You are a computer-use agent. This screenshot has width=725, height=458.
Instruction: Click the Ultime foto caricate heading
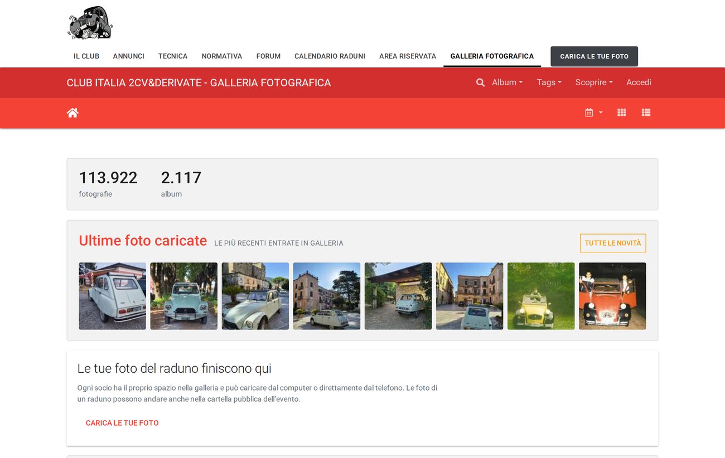coord(143,241)
